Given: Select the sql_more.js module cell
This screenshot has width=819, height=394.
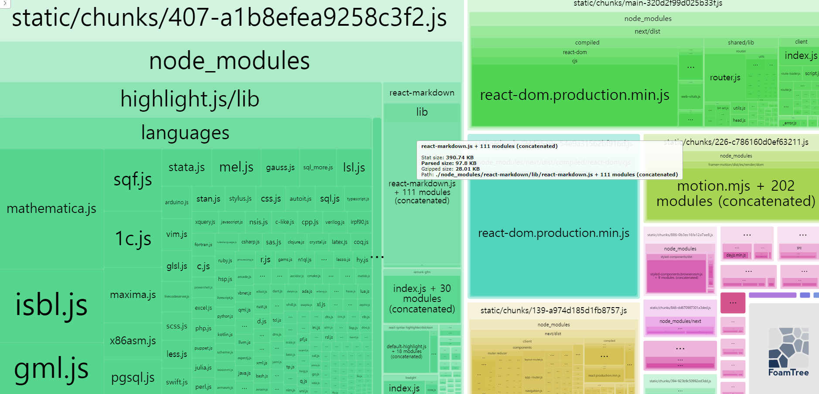Looking at the screenshot, I should click(318, 168).
